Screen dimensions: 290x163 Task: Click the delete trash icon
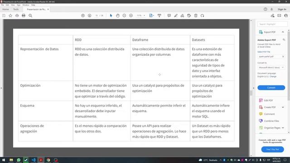196,16
